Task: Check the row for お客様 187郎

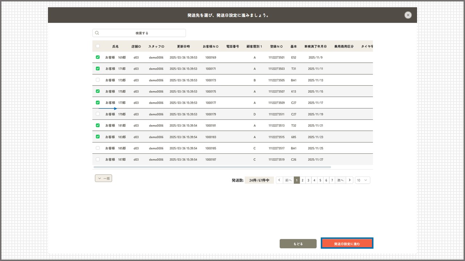Action: [98, 159]
